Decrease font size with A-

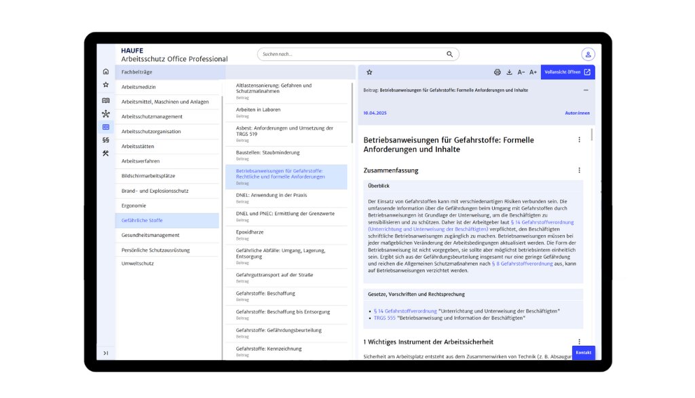click(x=521, y=72)
